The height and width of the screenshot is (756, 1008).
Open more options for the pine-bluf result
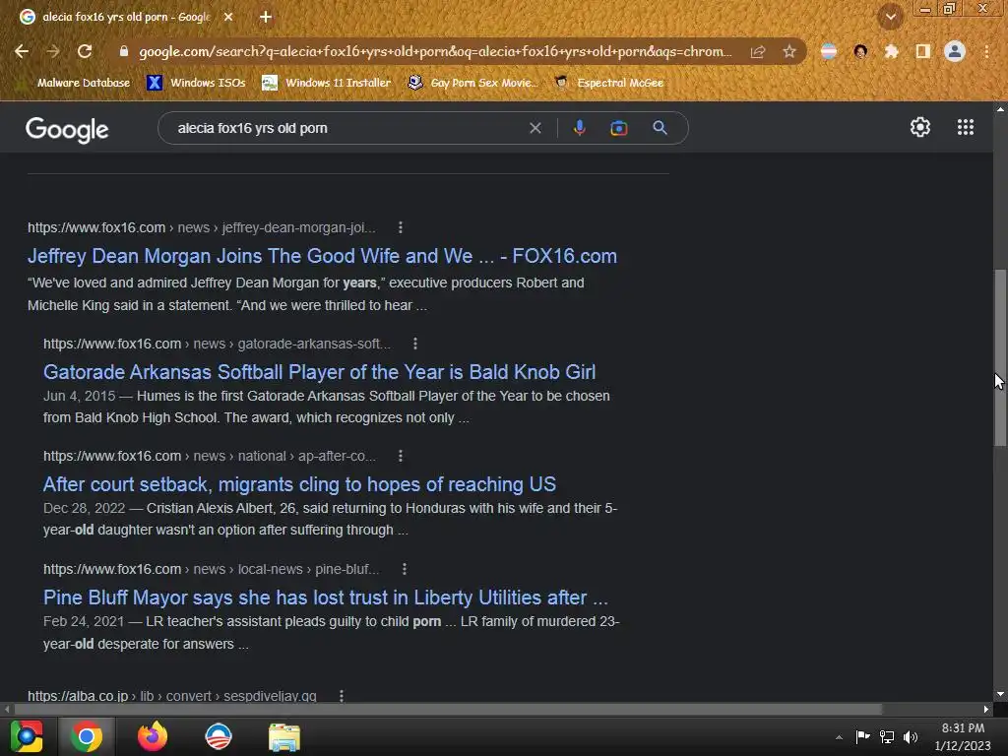[x=405, y=569]
